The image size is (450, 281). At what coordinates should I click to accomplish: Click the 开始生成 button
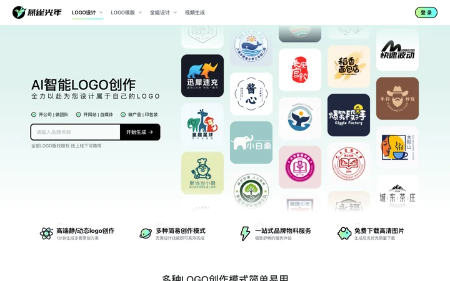point(140,132)
